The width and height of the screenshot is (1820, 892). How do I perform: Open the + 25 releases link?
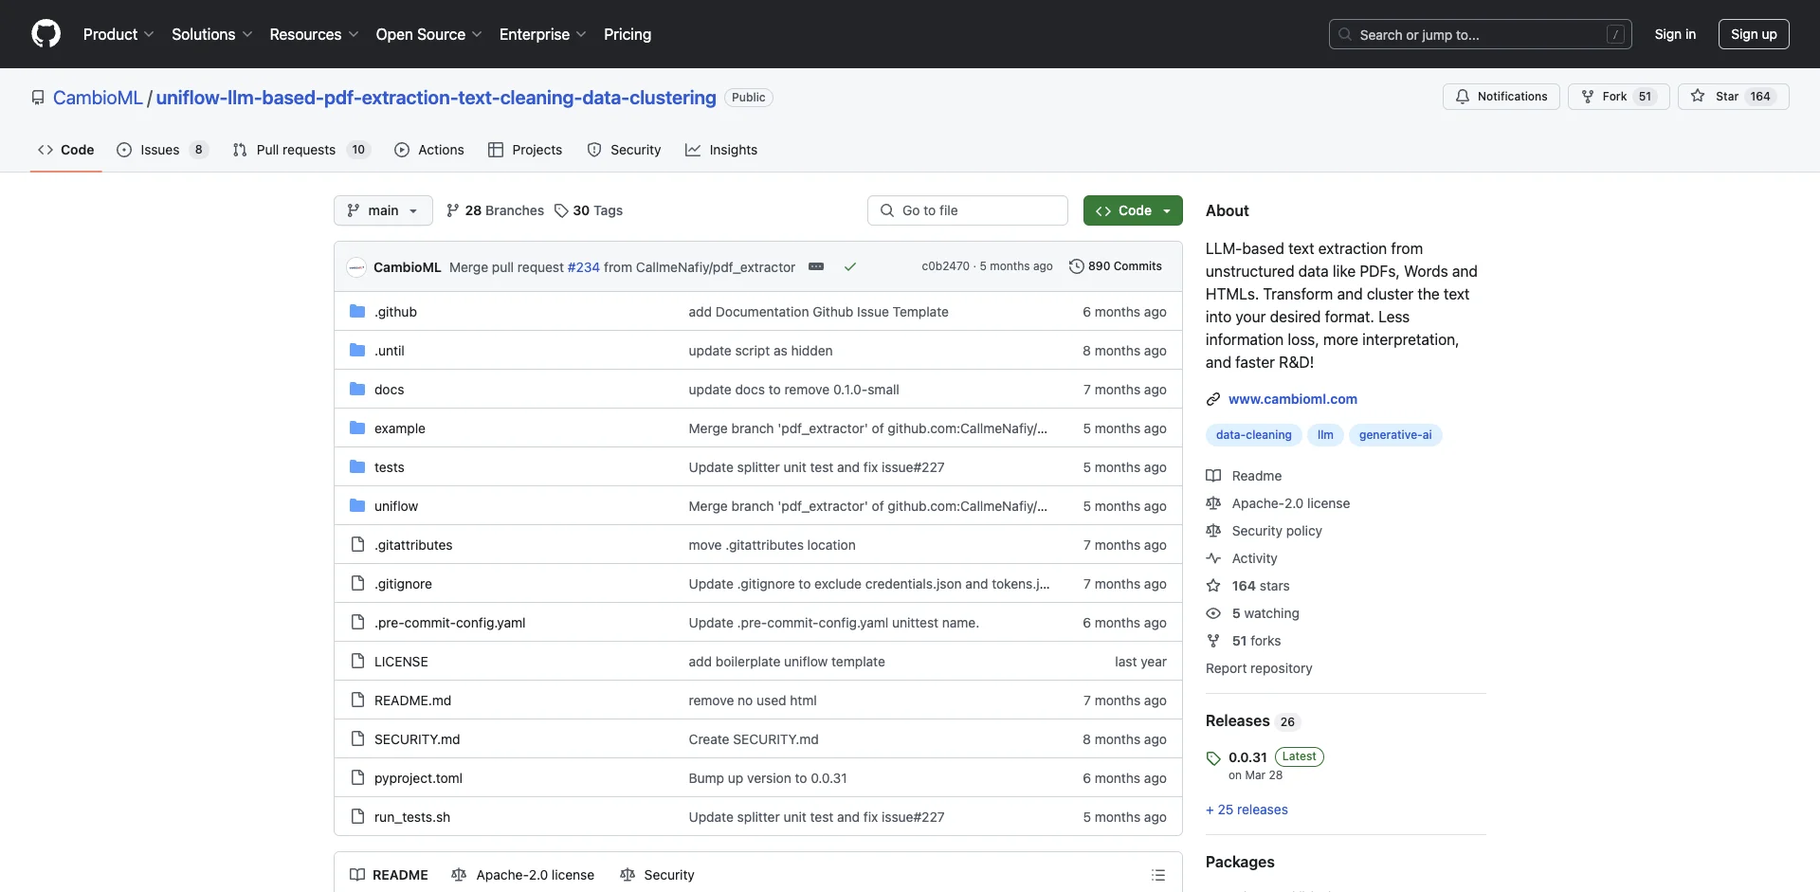(1247, 810)
